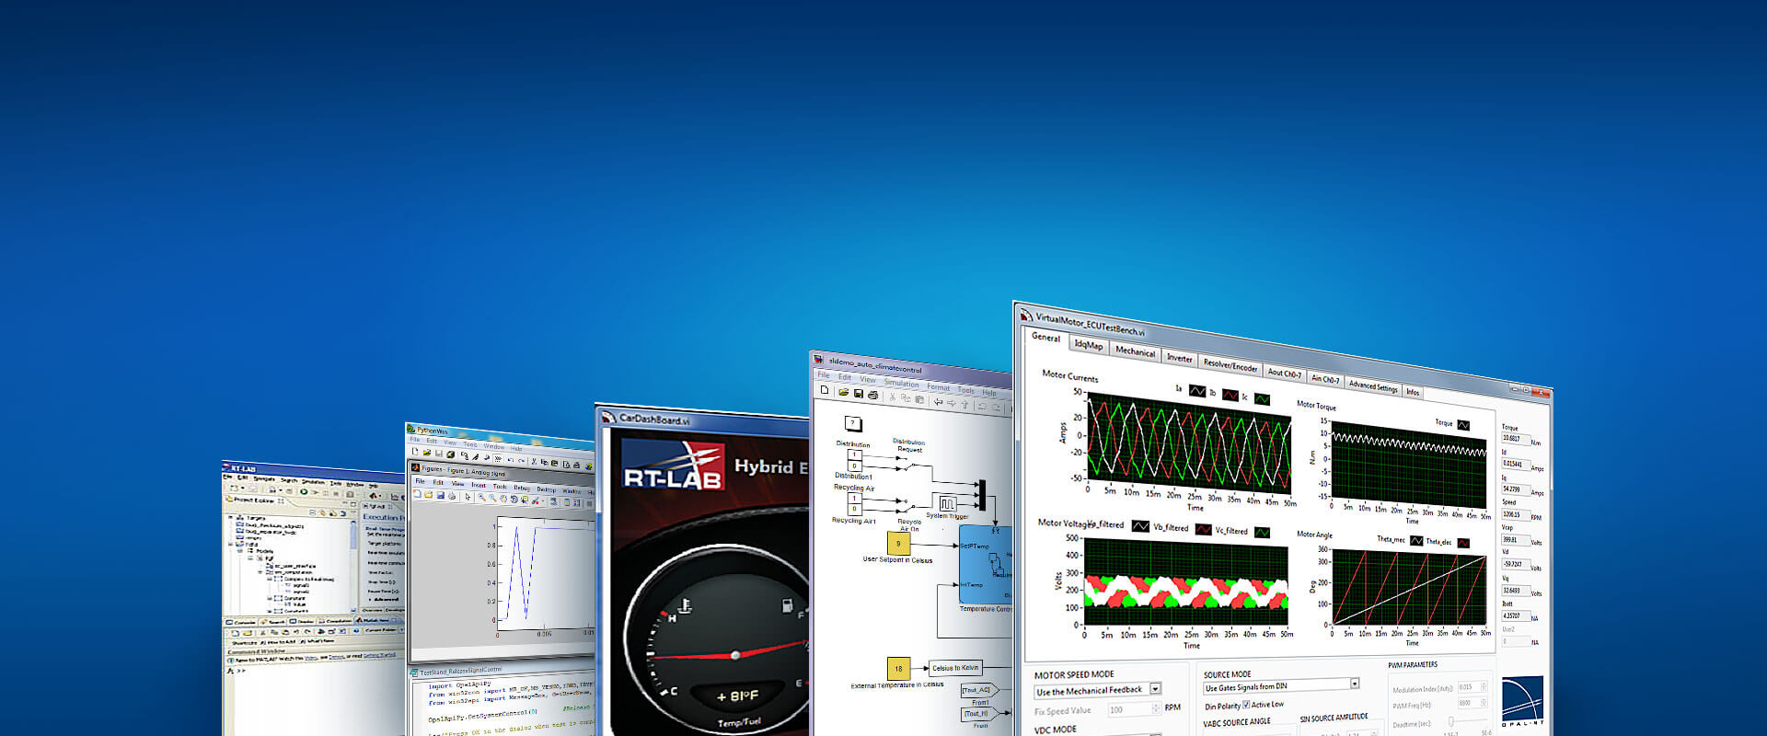Screen dimensions: 1767x736
Task: Click Print icon in Simulink toolbar
Action: [x=873, y=396]
